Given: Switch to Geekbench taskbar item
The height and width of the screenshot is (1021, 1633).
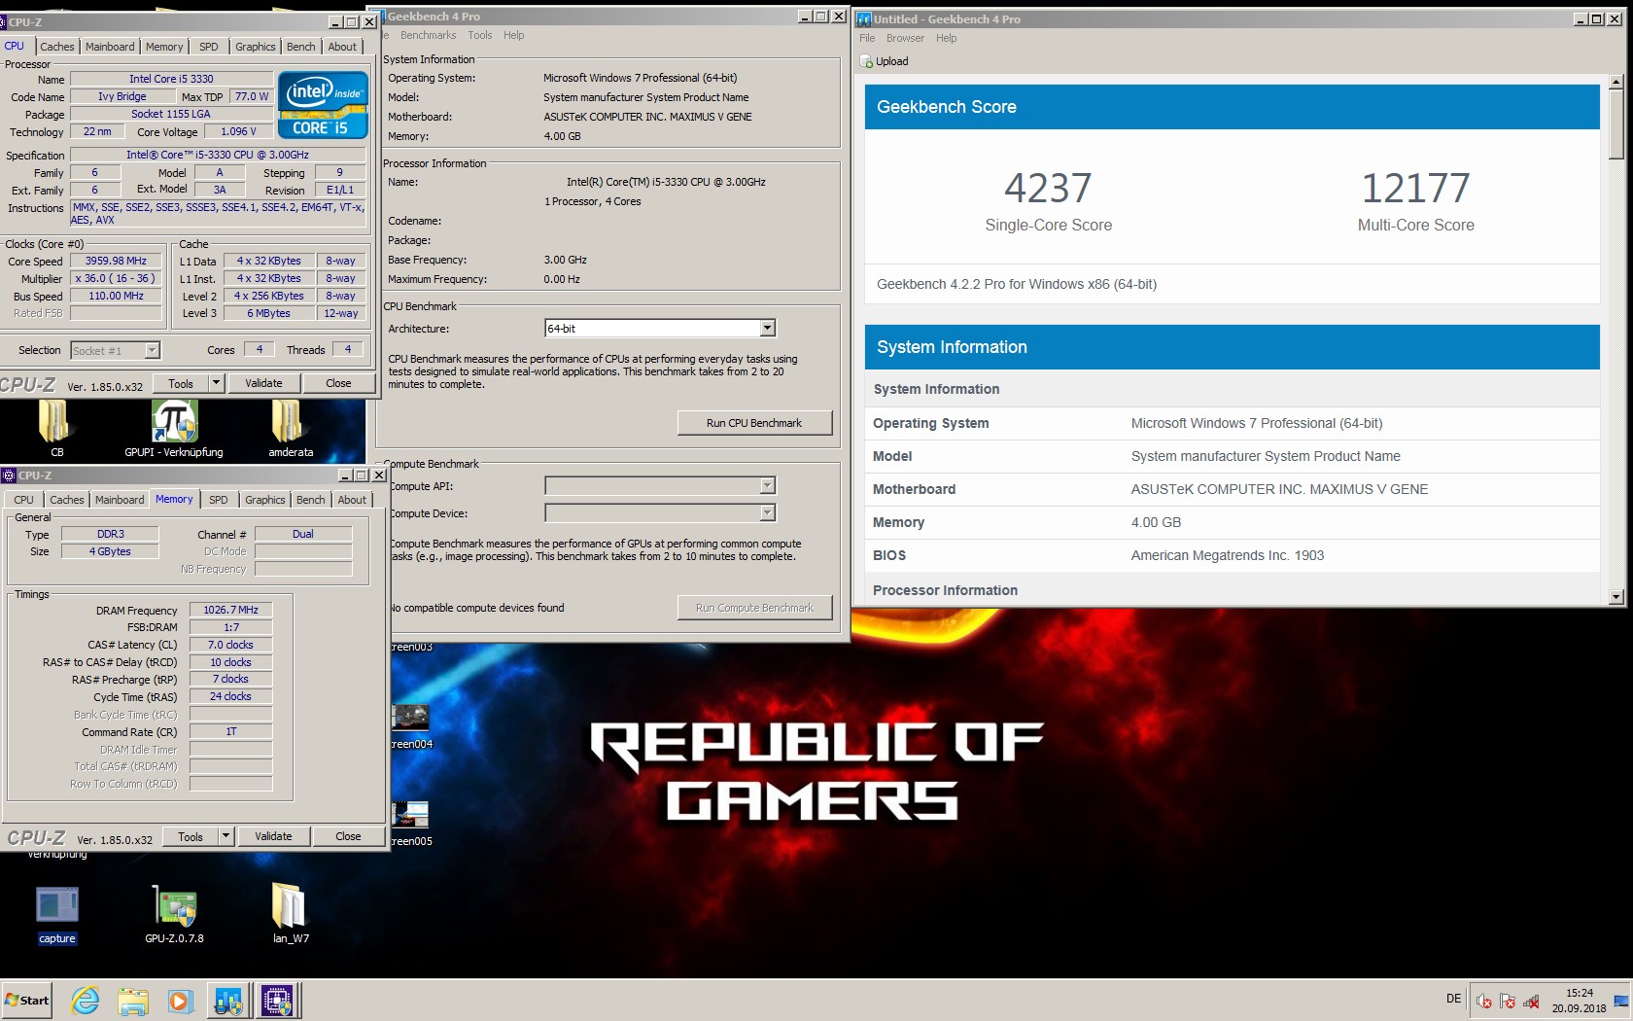Looking at the screenshot, I should point(228,1000).
